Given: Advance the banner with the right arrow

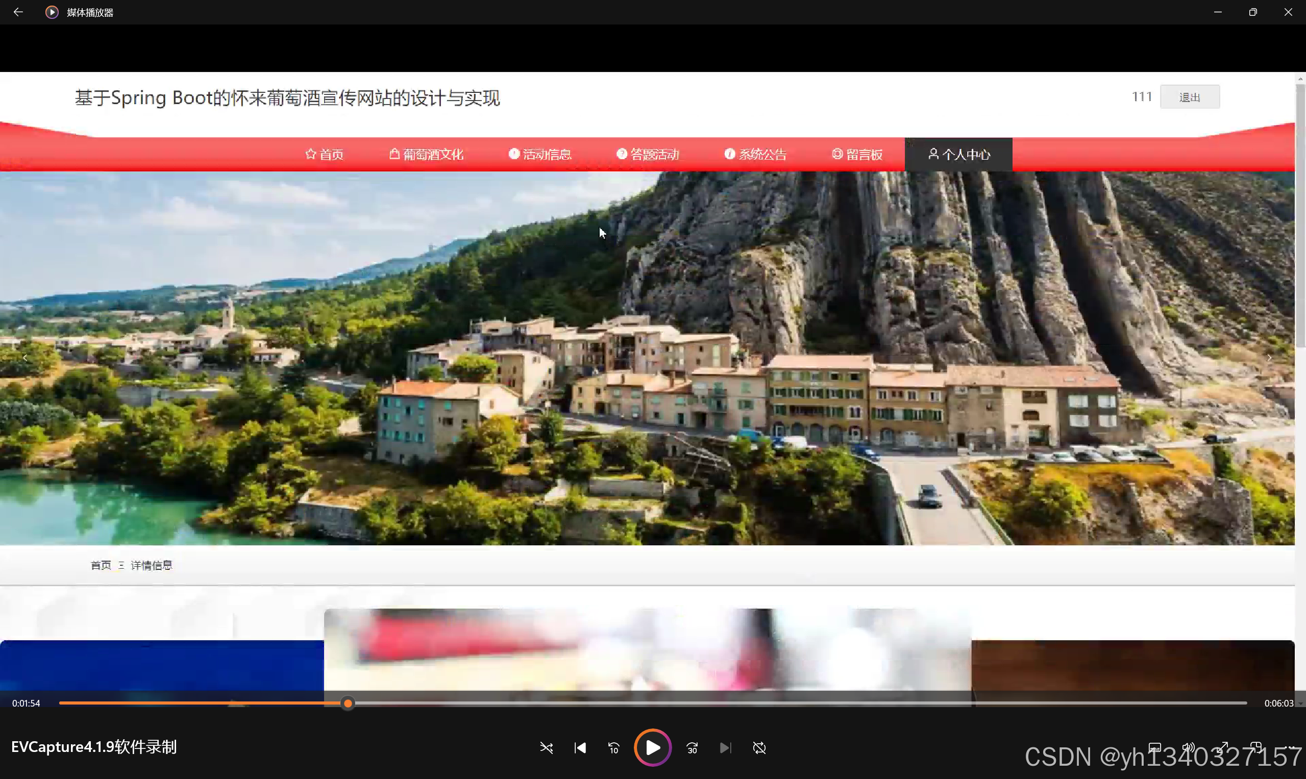Looking at the screenshot, I should tap(1269, 358).
